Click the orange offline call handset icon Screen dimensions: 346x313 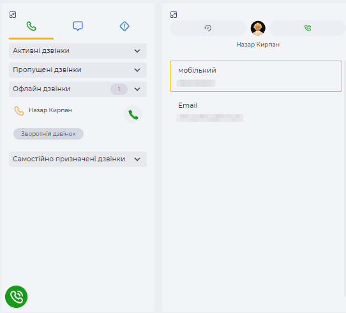click(19, 111)
